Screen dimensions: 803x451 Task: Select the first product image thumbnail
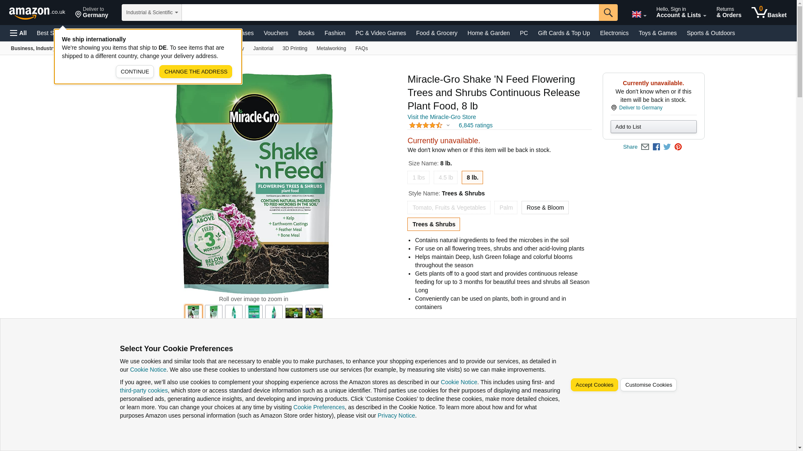tap(194, 313)
